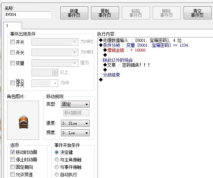The height and width of the screenshot is (178, 213).
Task: Select the 条件分歧 variable == 1234 line
Action: (144, 45)
